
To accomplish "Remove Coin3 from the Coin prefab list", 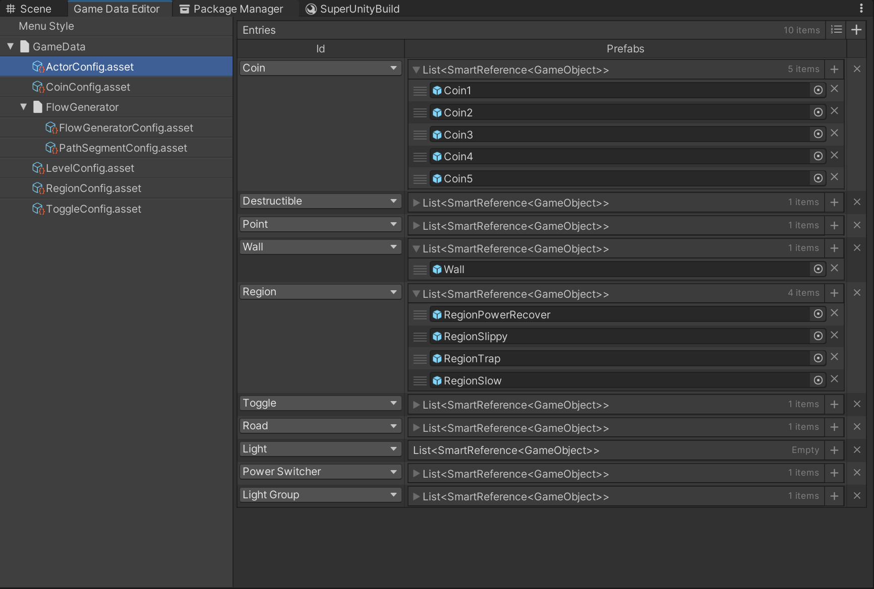I will point(834,133).
